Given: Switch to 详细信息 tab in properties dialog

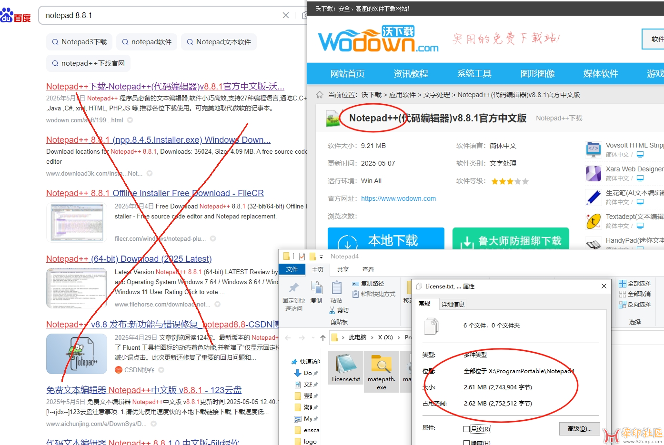Looking at the screenshot, I should point(453,304).
